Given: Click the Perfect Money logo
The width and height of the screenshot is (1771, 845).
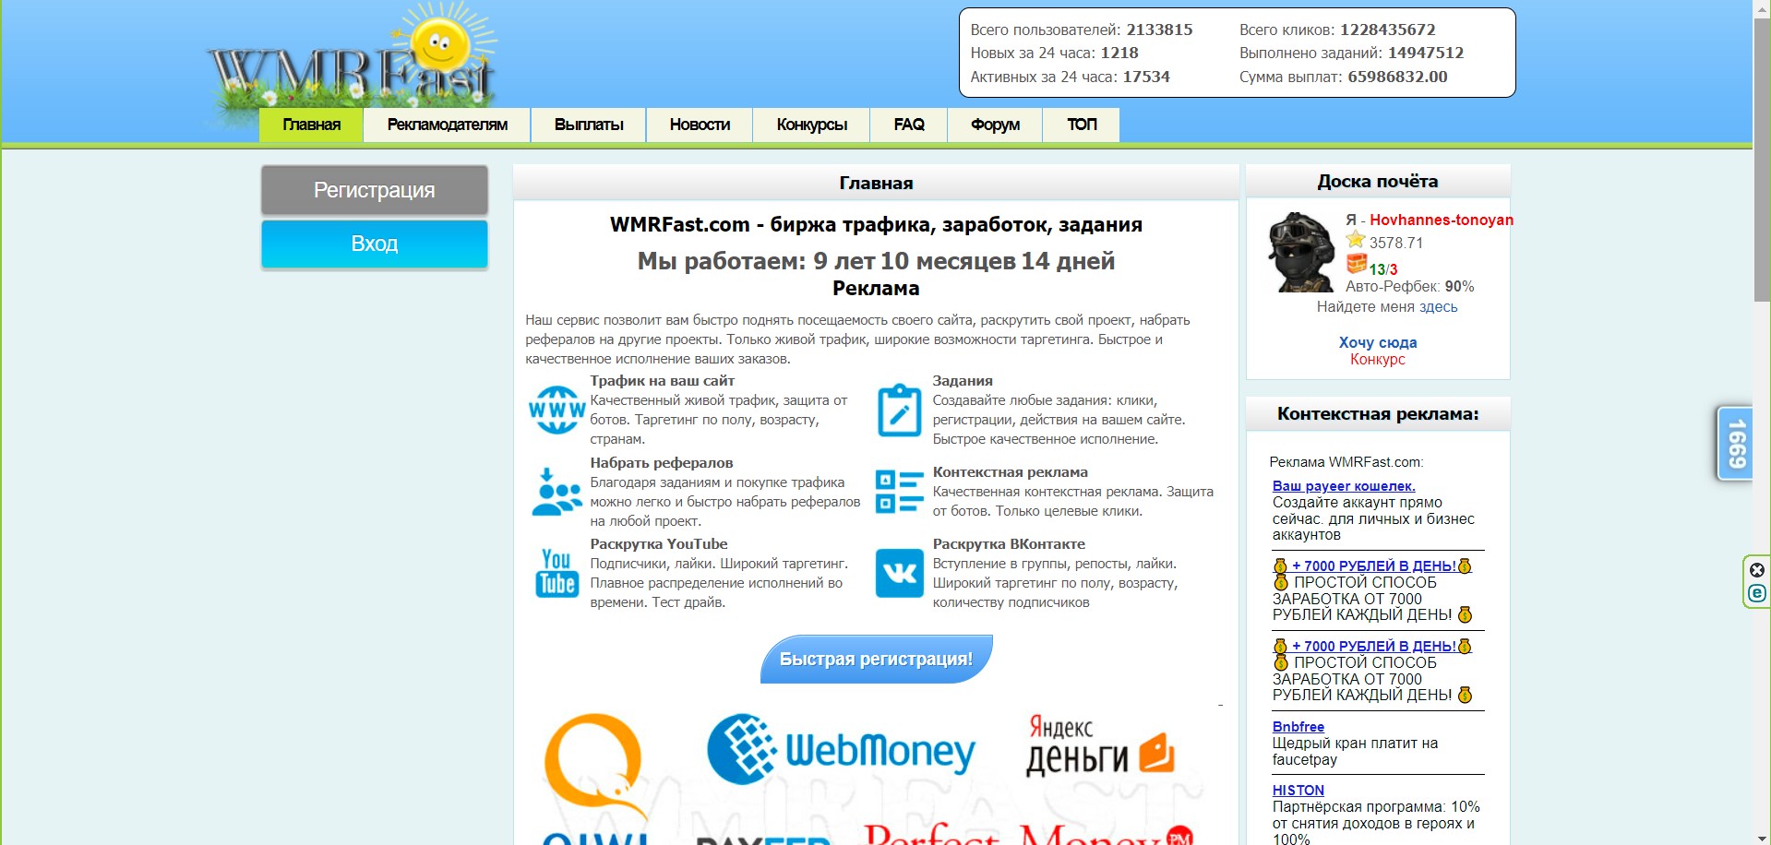Looking at the screenshot, I should [x=1028, y=833].
